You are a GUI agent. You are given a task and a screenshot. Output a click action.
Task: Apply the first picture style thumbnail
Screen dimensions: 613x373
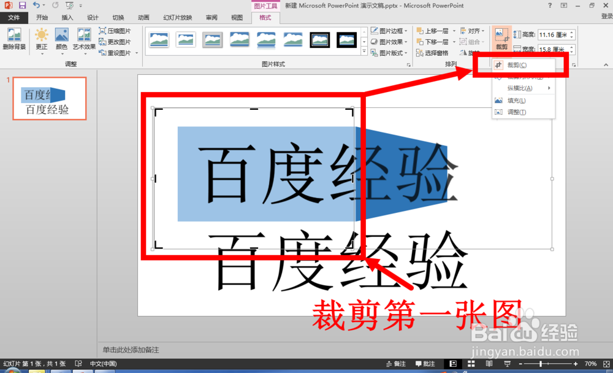159,40
